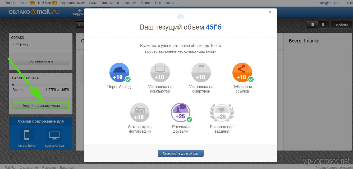The width and height of the screenshot is (353, 169).
Task: Click the cloud storage usage progress bar
Action: [x=40, y=85]
